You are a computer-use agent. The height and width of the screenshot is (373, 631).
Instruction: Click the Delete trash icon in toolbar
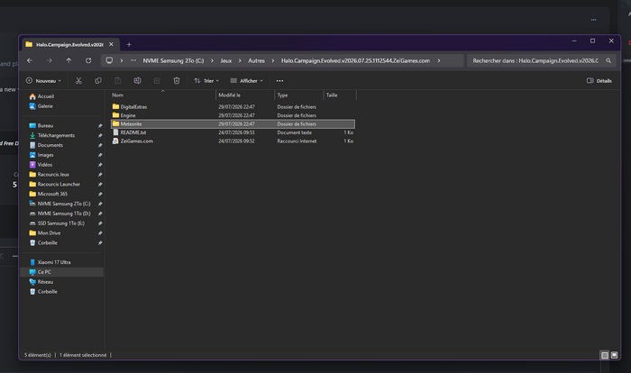tap(177, 81)
